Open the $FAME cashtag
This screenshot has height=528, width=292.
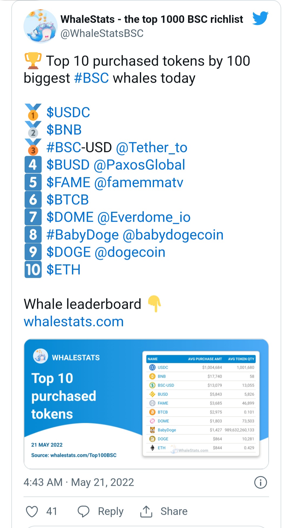point(68,182)
